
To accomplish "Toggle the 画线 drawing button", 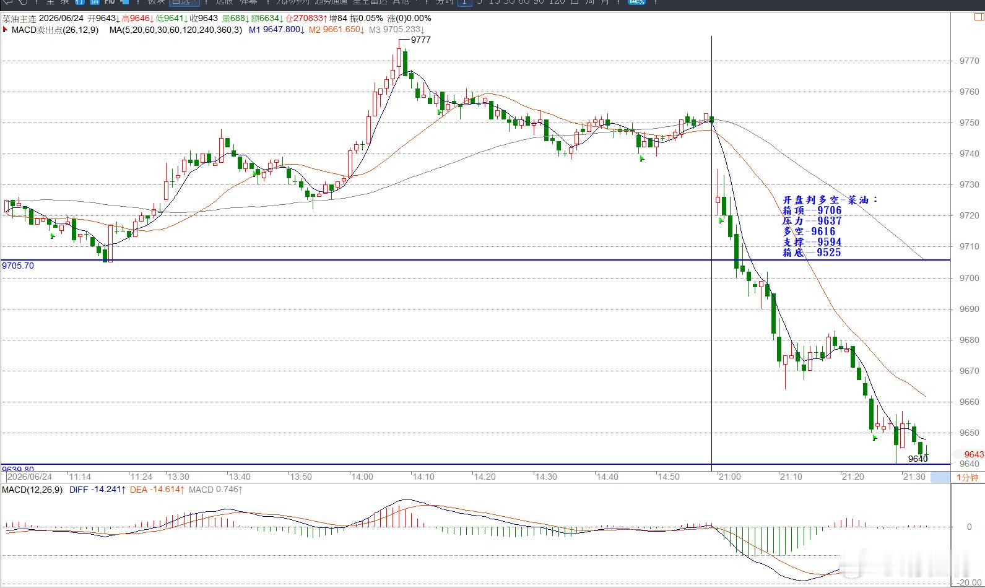I will pos(636,2).
